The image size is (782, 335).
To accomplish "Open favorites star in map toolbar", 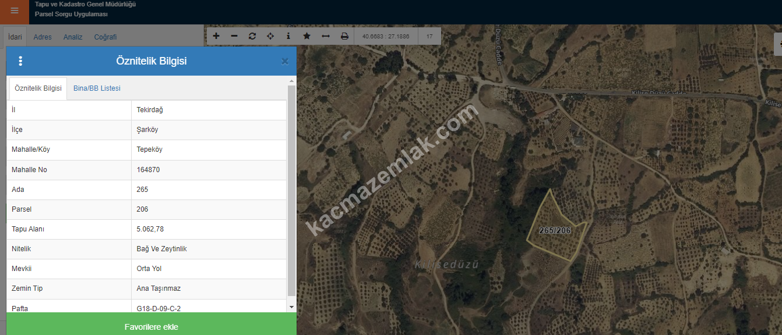I will pos(307,36).
